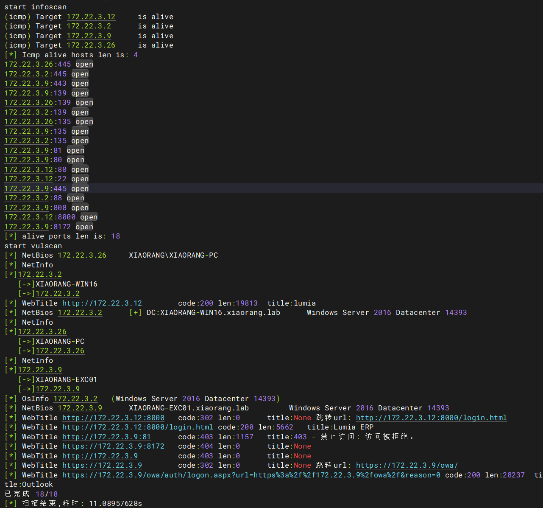Click the IP before XIAORANG-EXC01.xiaorang.lab

80,408
